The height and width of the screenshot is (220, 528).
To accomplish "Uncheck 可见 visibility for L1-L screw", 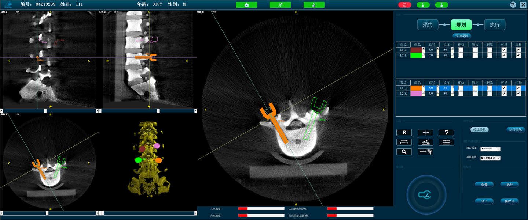I will coord(504,50).
